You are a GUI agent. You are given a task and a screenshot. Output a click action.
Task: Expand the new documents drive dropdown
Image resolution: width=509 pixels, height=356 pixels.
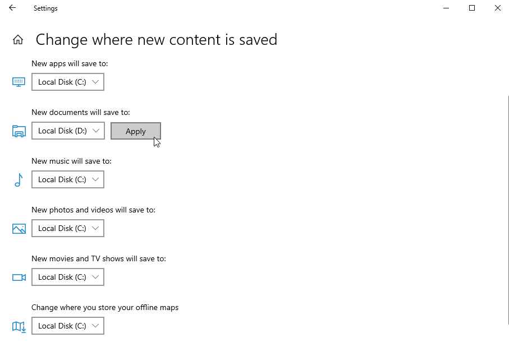pyautogui.click(x=68, y=131)
